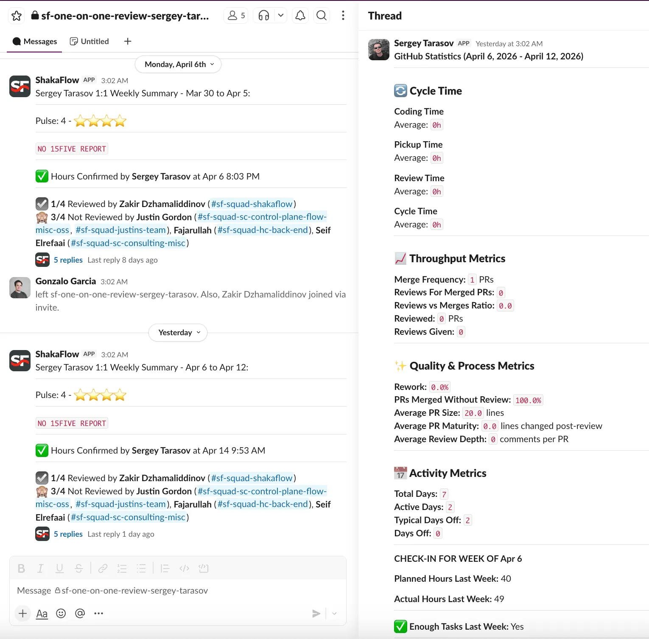The height and width of the screenshot is (639, 649).
Task: Search in this channel
Action: point(322,16)
